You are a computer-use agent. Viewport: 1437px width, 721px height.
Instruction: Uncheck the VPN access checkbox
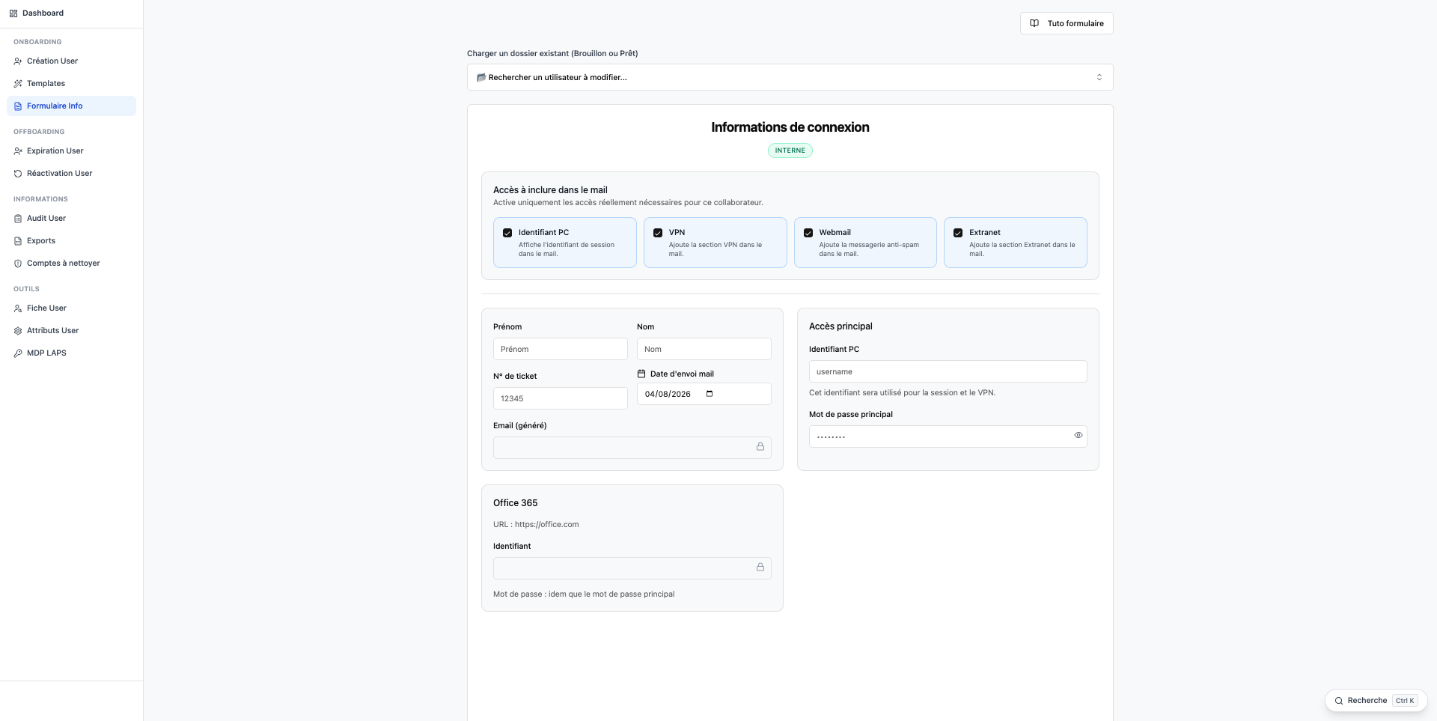click(658, 233)
